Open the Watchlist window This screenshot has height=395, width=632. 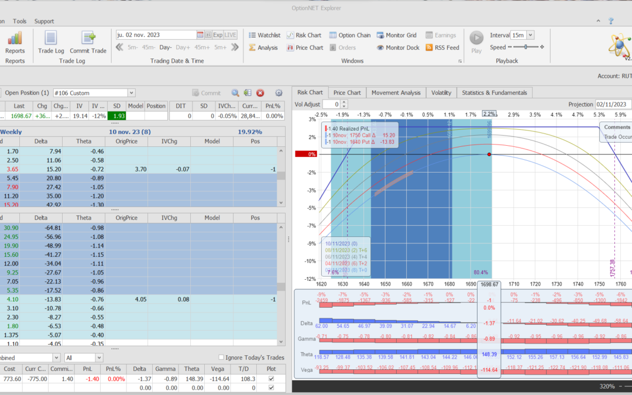pyautogui.click(x=265, y=35)
